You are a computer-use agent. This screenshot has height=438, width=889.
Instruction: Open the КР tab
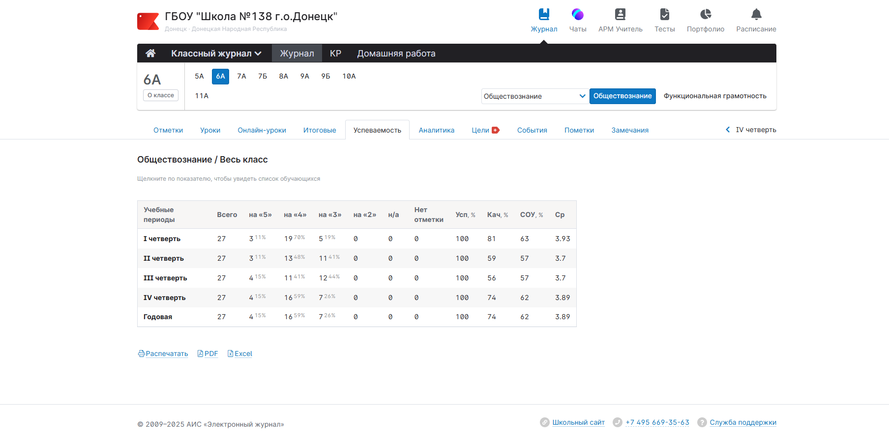coord(335,53)
